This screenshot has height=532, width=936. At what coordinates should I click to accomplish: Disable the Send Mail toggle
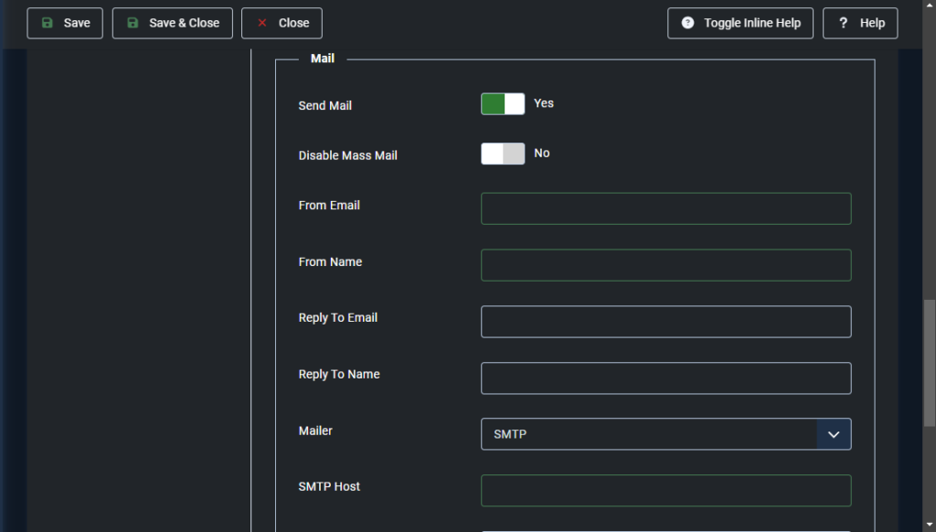(x=502, y=103)
